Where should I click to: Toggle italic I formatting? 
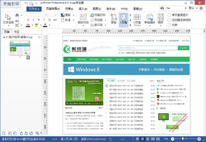(44, 20)
